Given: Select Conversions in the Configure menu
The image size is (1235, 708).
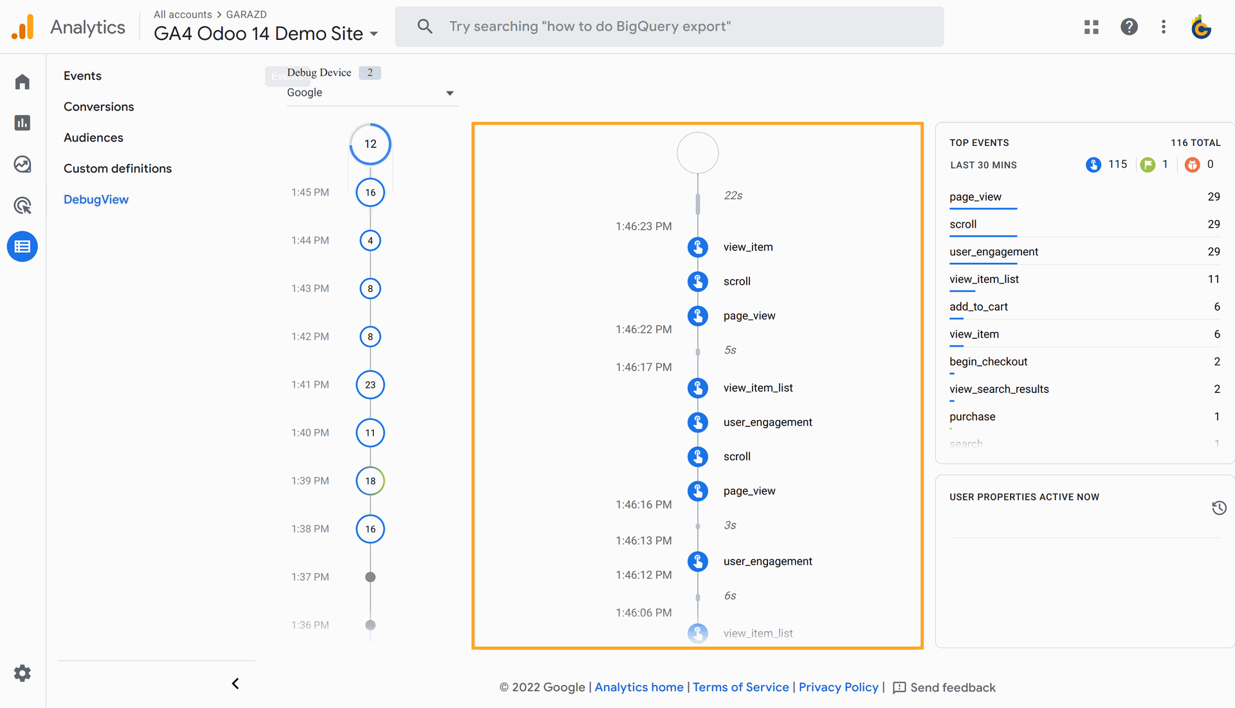Looking at the screenshot, I should pyautogui.click(x=99, y=107).
